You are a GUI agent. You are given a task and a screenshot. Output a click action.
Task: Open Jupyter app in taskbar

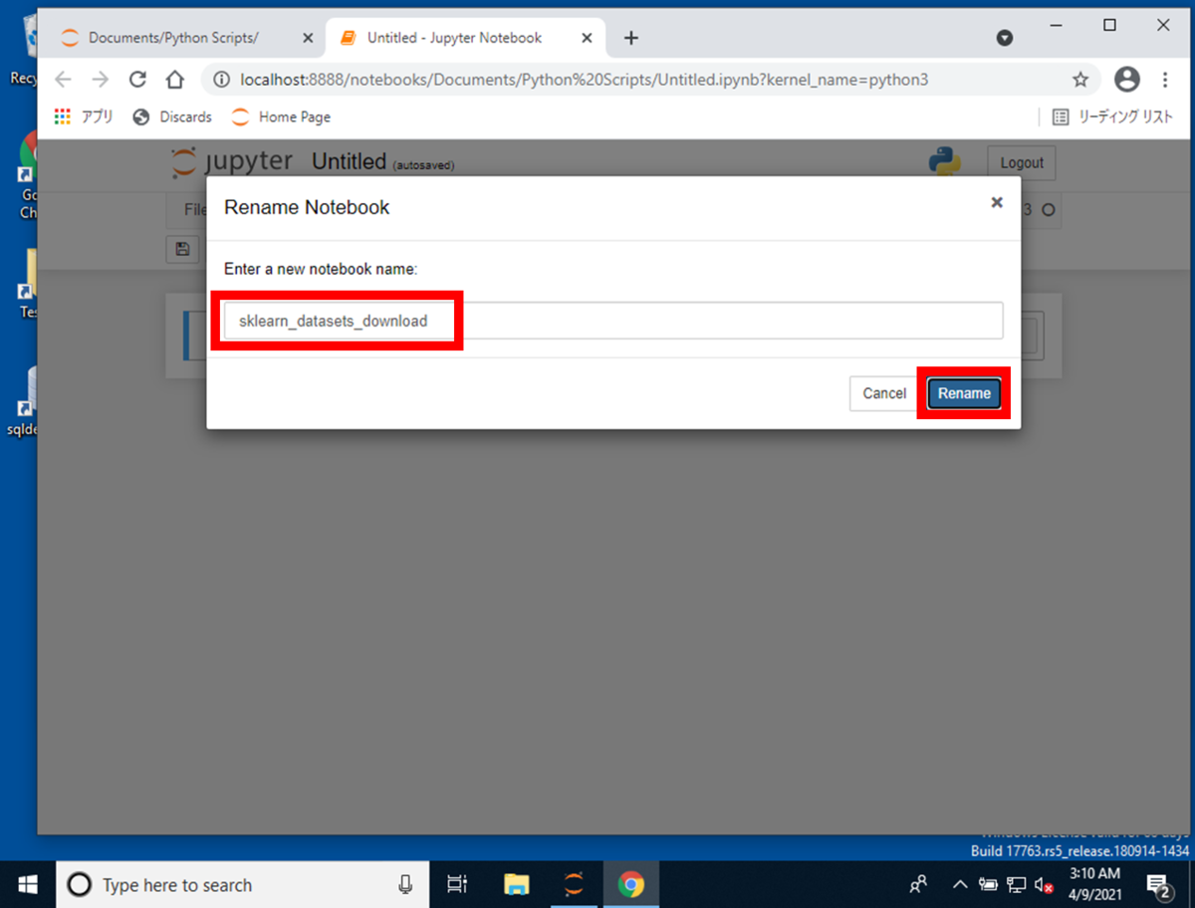coord(574,884)
